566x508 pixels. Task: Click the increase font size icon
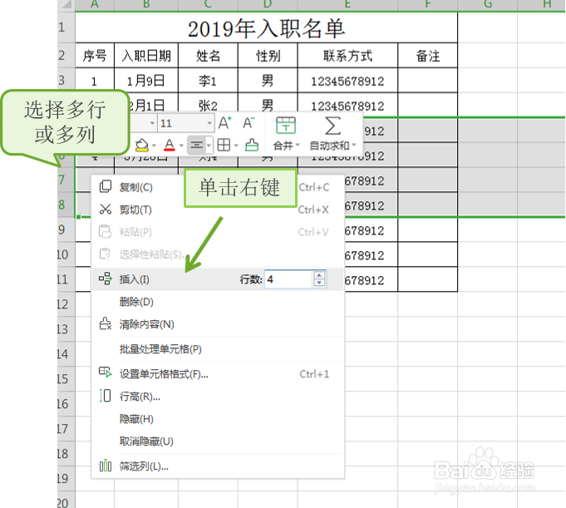[224, 123]
